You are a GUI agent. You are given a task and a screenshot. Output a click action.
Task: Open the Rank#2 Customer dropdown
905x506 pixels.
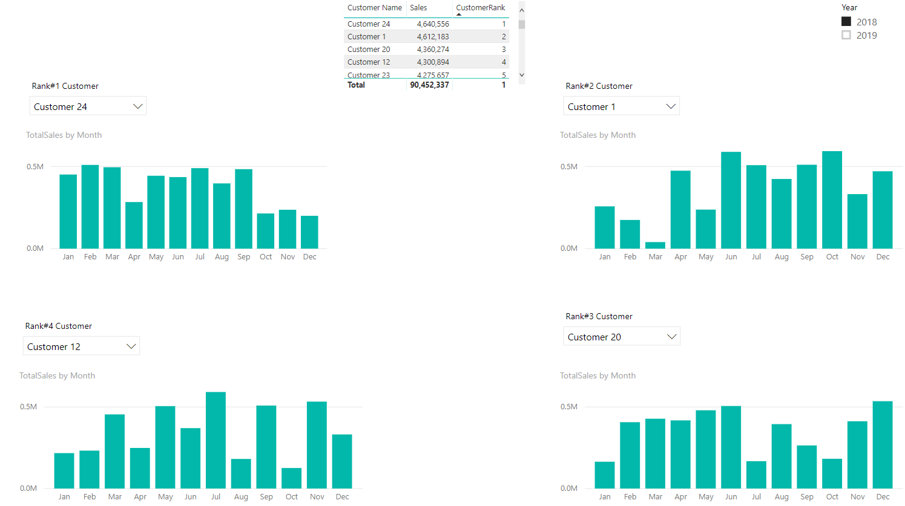click(622, 106)
